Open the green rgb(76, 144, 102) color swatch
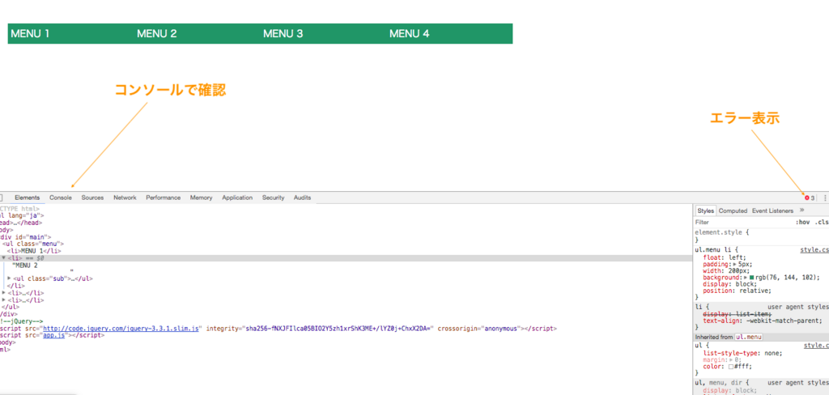The image size is (829, 395). click(x=752, y=277)
